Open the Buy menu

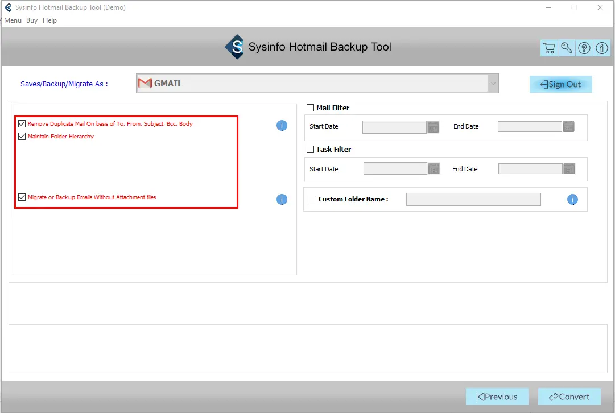[32, 20]
